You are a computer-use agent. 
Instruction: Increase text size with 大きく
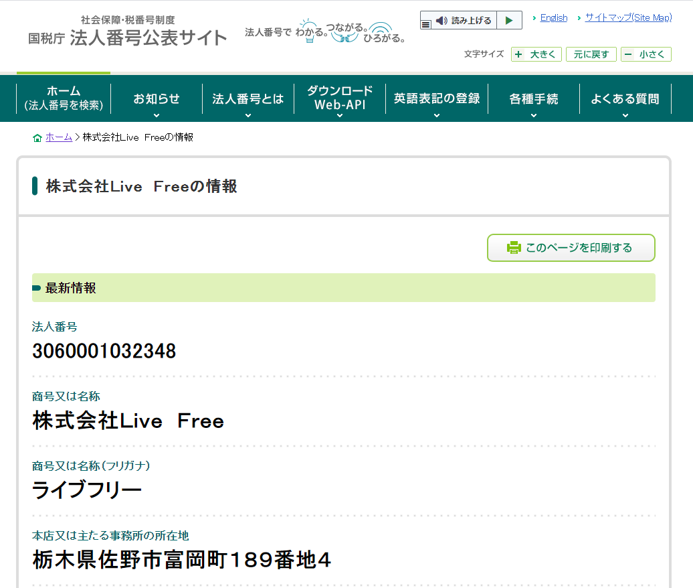point(536,54)
